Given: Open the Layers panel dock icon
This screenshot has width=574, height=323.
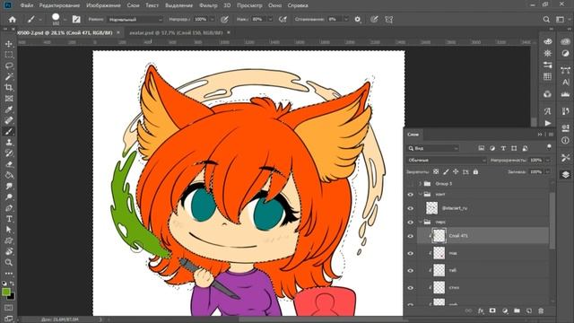Looking at the screenshot, I should click(x=566, y=175).
